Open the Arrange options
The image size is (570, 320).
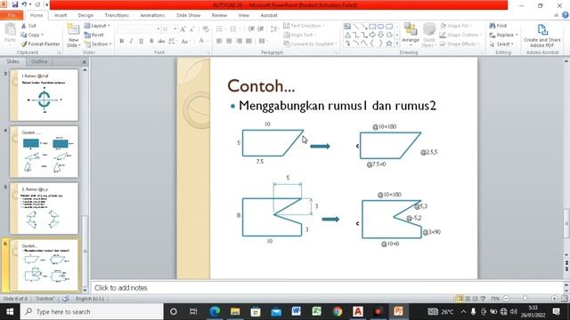click(x=411, y=36)
